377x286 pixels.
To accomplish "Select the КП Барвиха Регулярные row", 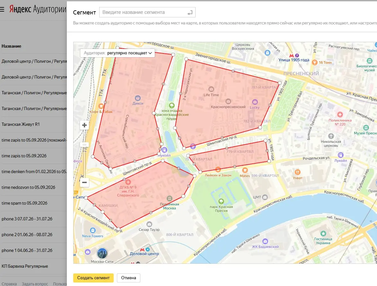I will pos(33,266).
